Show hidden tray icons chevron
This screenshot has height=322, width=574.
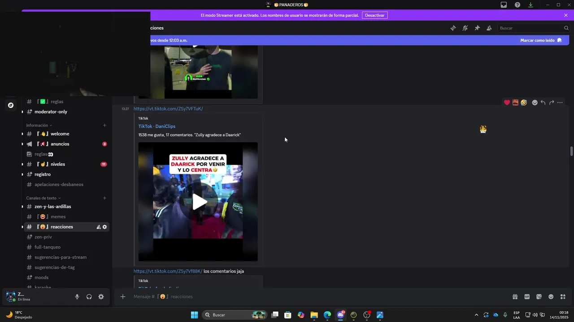(476, 315)
